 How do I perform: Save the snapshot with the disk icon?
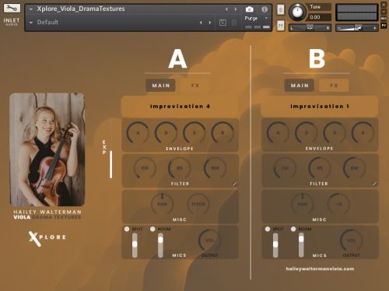[x=223, y=23]
